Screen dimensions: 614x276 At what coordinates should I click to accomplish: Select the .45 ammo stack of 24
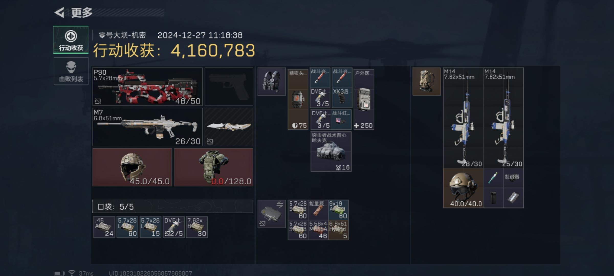104,227
